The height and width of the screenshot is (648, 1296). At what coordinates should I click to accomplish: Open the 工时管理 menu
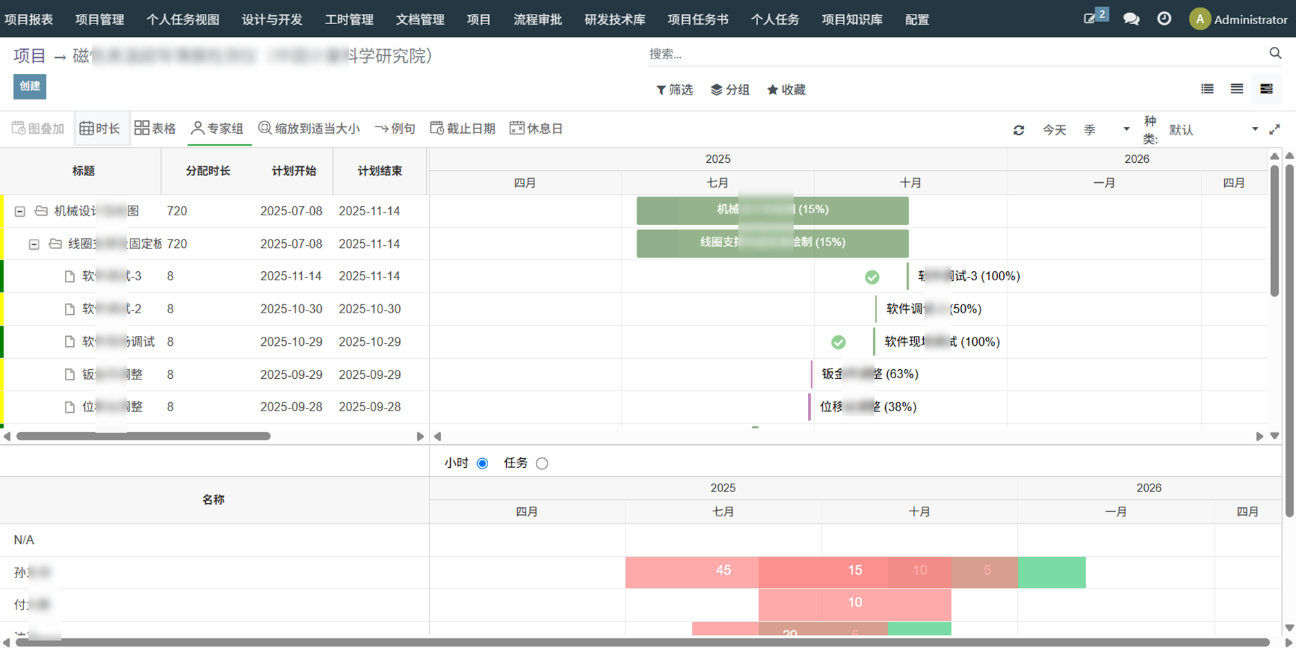(x=349, y=19)
